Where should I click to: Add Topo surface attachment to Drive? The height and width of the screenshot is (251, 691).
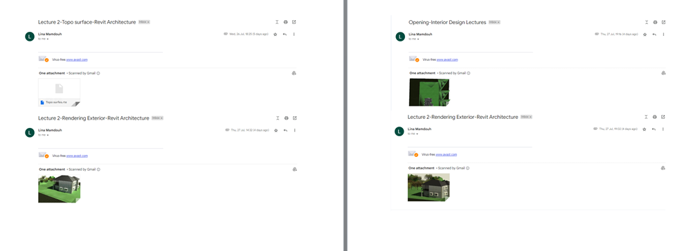pos(294,73)
